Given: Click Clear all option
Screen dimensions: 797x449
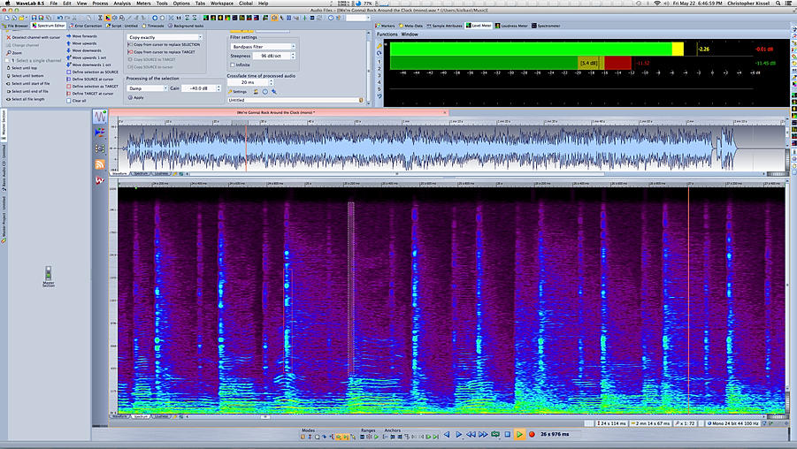Looking at the screenshot, I should point(76,101).
